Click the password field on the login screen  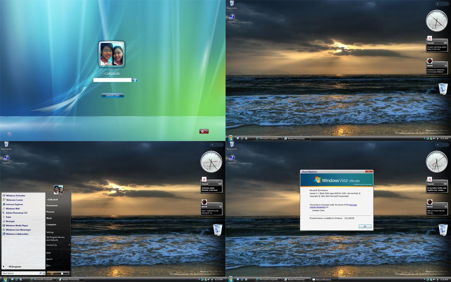(112, 80)
